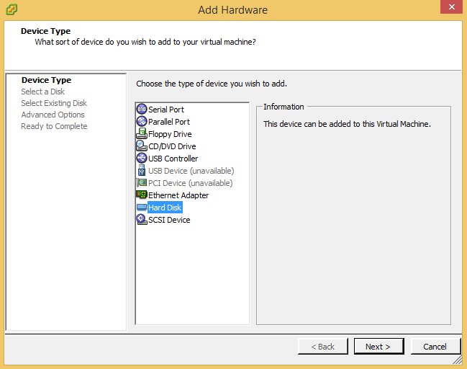The height and width of the screenshot is (369, 467).
Task: Cancel the Add Hardware wizard
Action: pos(435,347)
